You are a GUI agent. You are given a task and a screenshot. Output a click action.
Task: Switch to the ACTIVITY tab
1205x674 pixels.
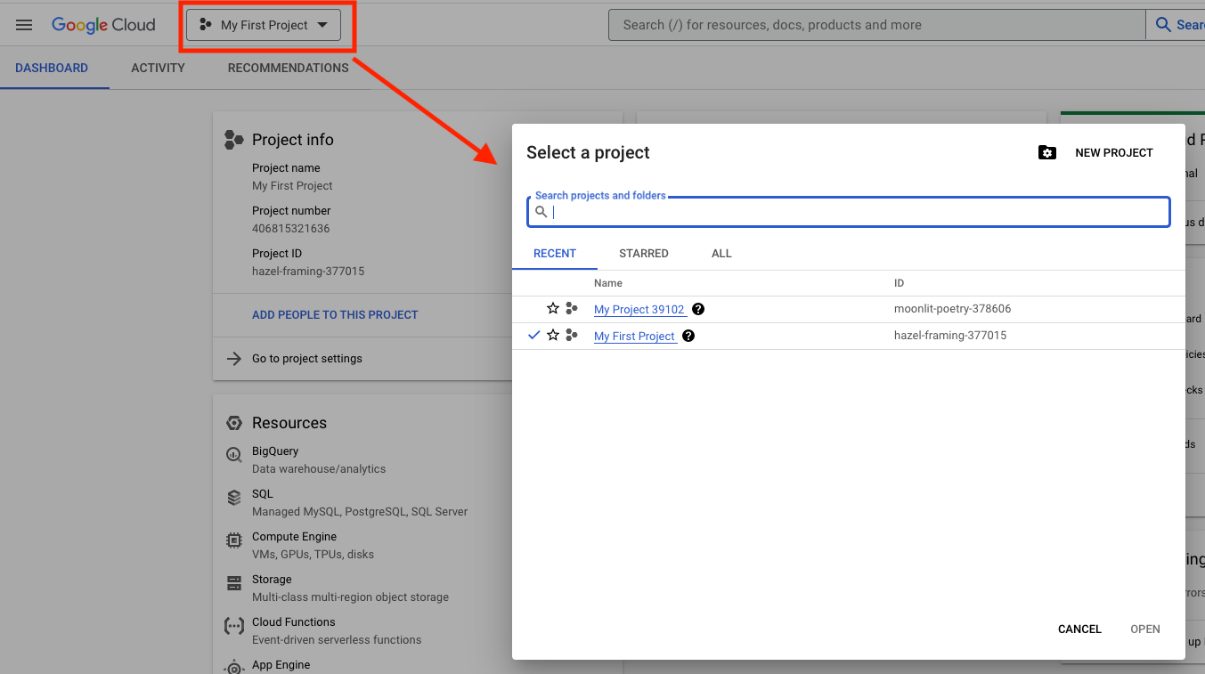(158, 68)
